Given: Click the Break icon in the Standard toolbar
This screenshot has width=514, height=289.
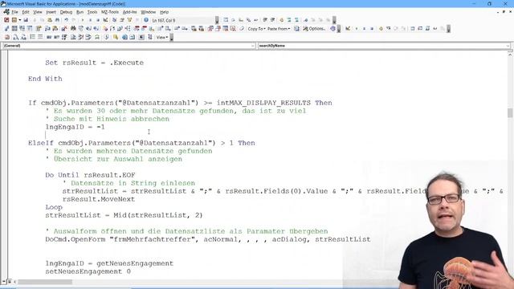Looking at the screenshot, I should (x=90, y=20).
